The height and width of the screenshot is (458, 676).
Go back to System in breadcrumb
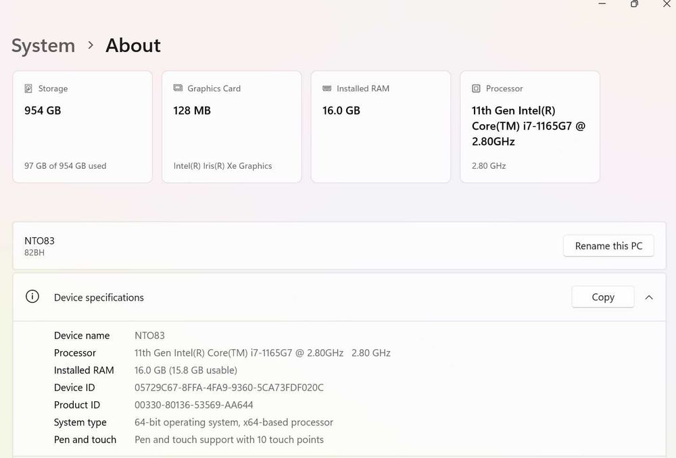43,45
